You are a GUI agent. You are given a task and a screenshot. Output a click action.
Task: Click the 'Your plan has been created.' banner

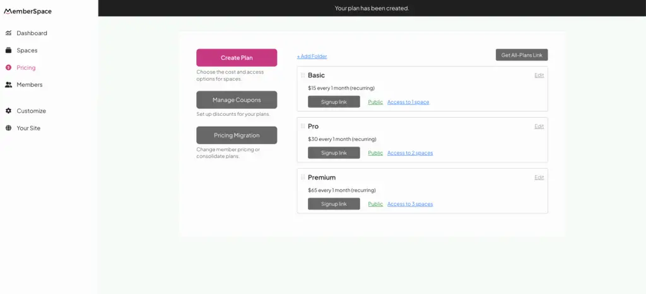click(372, 8)
